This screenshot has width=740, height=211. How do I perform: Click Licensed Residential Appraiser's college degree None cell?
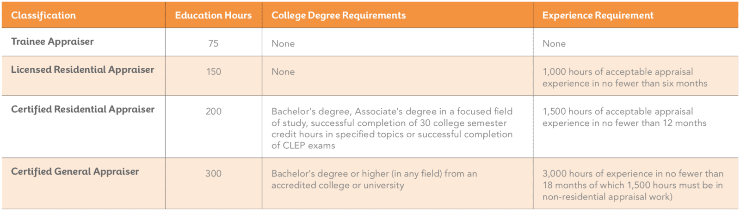[x=283, y=71]
